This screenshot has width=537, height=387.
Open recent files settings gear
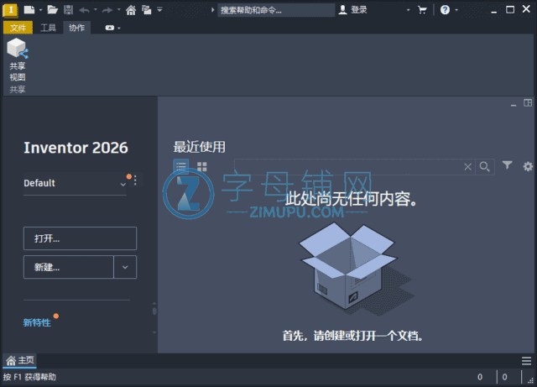tap(528, 166)
